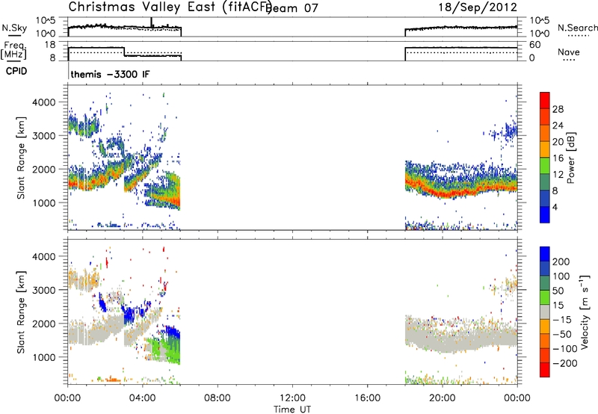Click the '4000' range tick in the power panel
This screenshot has height=414, width=598.
pyautogui.click(x=44, y=102)
